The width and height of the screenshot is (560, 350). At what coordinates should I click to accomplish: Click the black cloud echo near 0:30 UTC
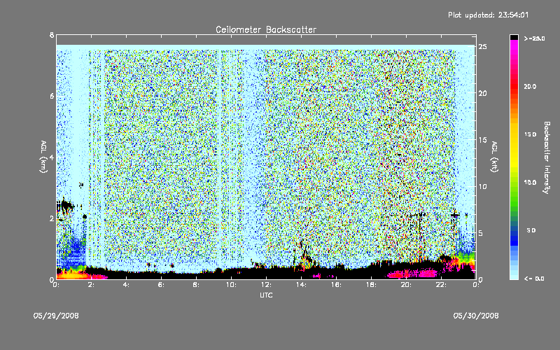(x=65, y=205)
